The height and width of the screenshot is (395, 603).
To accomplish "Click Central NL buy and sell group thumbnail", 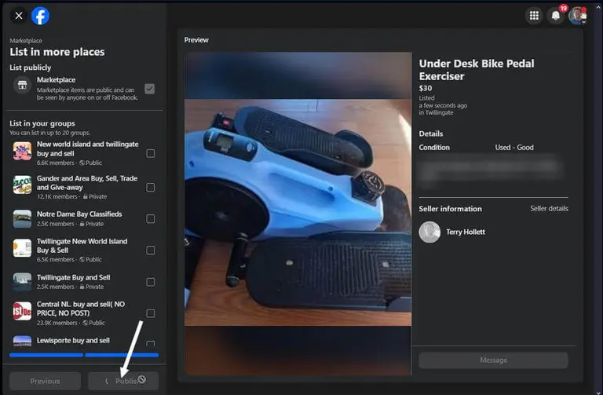I will tap(22, 311).
